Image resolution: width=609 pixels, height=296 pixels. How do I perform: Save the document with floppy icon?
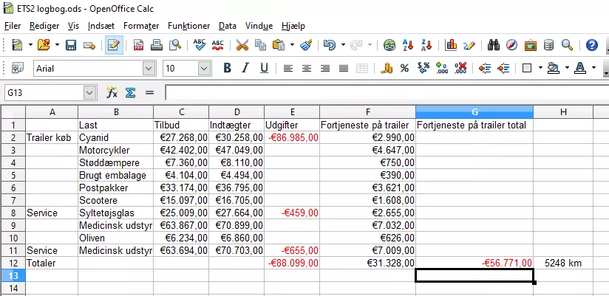click(71, 45)
